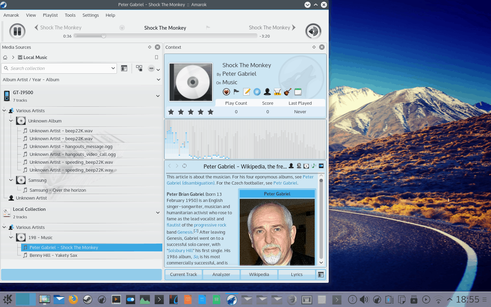
Task: Click the system tray volume icon
Action: pyautogui.click(x=364, y=299)
